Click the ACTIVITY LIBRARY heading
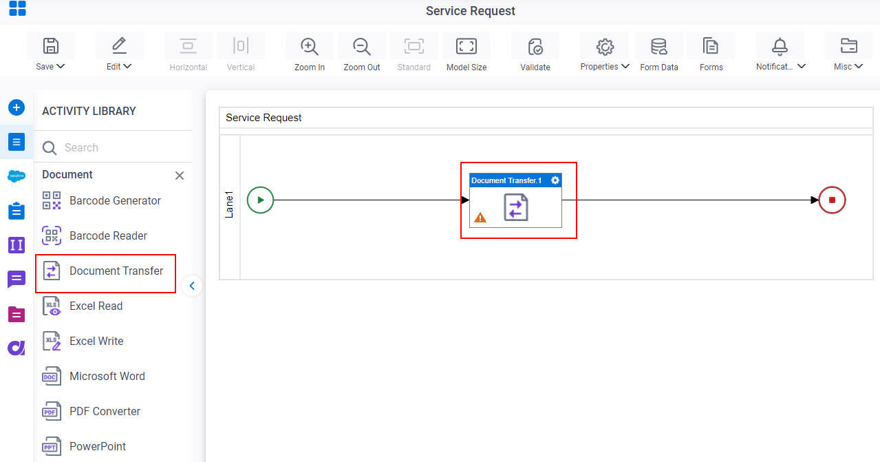This screenshot has width=880, height=462. tap(89, 111)
